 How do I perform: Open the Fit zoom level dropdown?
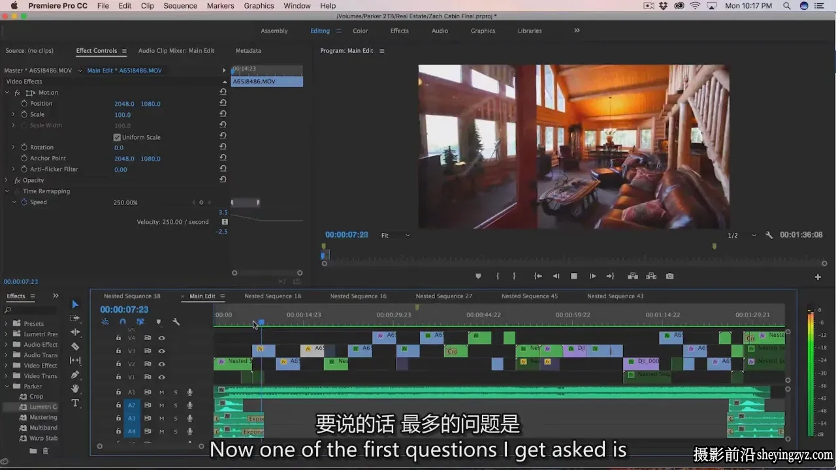[396, 235]
